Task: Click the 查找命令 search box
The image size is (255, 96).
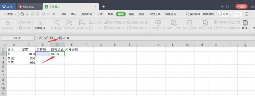Action: [x=200, y=14]
